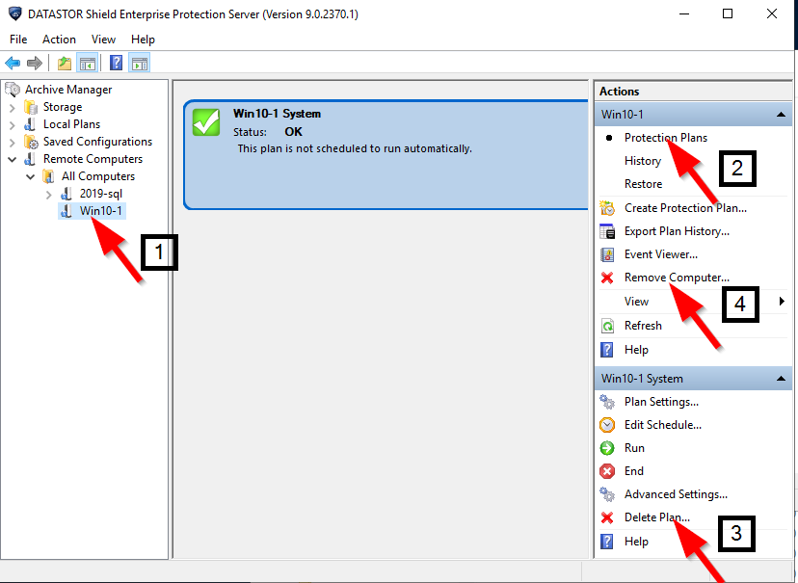The height and width of the screenshot is (583, 798).
Task: Open Plan Settings... action
Action: [661, 402]
